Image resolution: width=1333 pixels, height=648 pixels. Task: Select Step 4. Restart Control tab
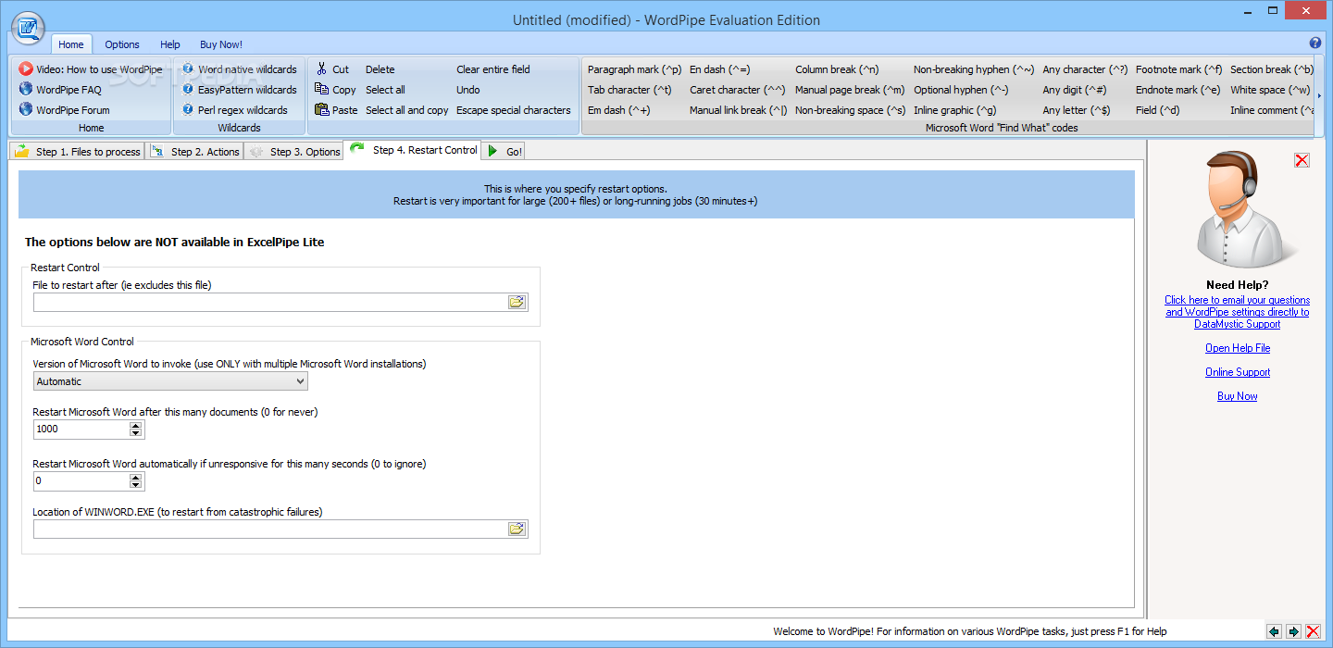(414, 149)
